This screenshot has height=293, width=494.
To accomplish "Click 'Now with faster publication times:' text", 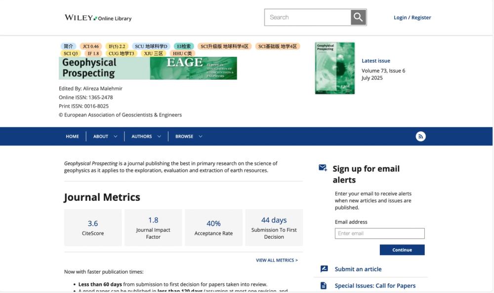I will (104, 272).
